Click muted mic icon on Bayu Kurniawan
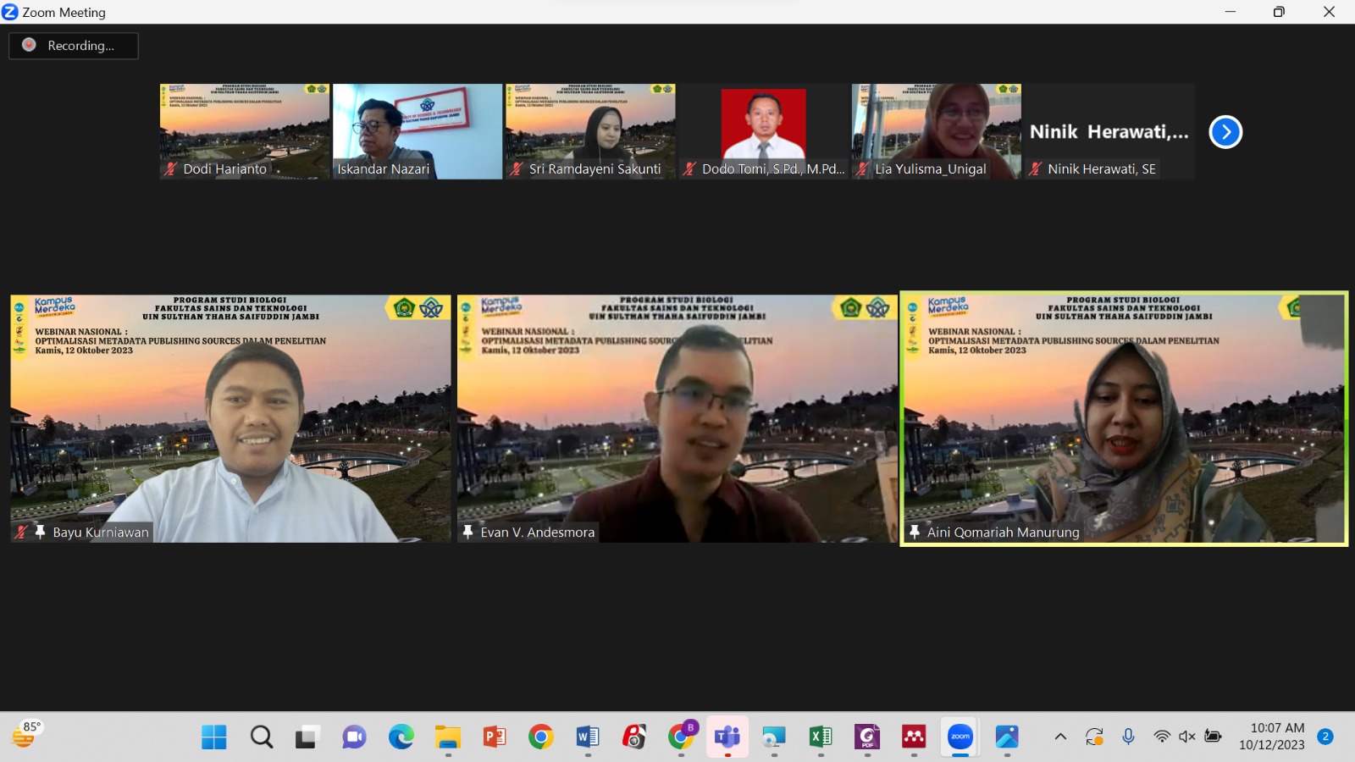The image size is (1355, 762). (x=21, y=532)
